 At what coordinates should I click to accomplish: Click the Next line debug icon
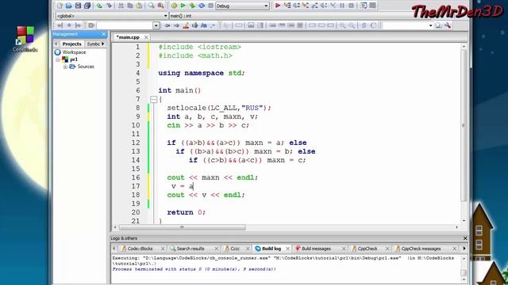(296, 6)
